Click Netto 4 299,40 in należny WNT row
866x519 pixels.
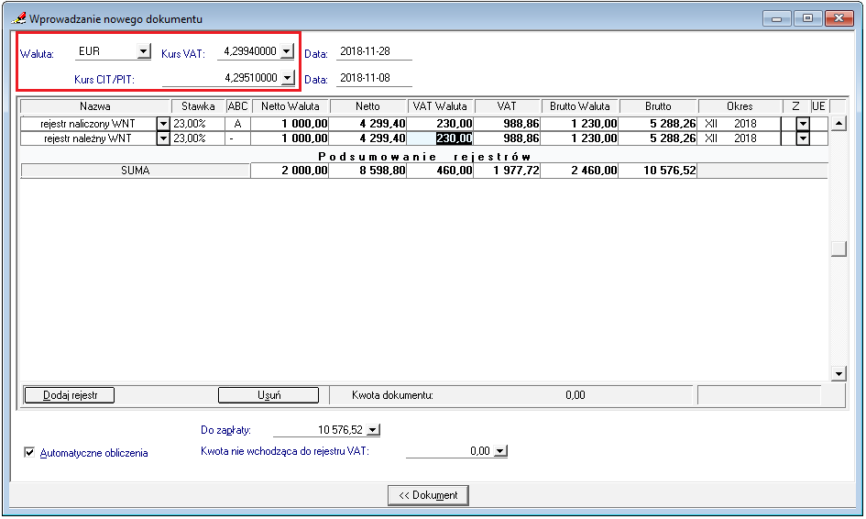(x=367, y=138)
